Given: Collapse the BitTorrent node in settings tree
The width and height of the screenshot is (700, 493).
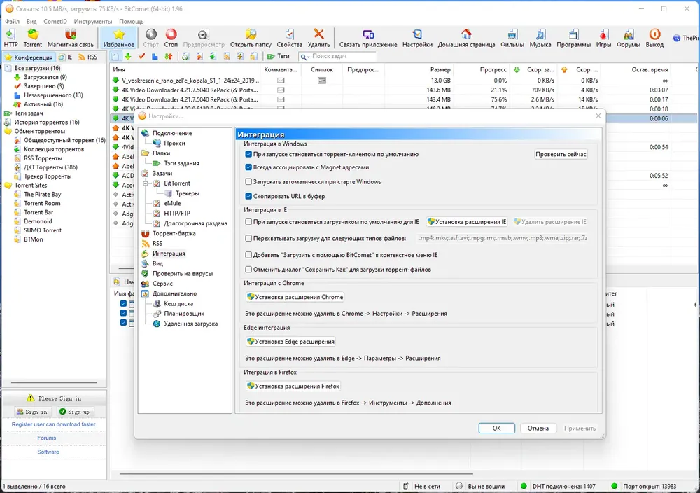Looking at the screenshot, I should [146, 183].
